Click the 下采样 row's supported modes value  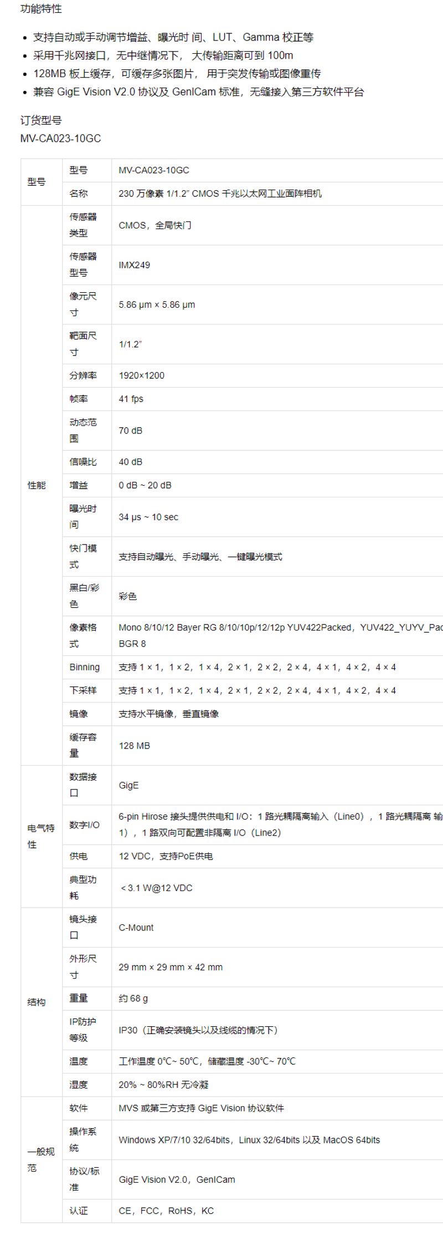pos(257,690)
